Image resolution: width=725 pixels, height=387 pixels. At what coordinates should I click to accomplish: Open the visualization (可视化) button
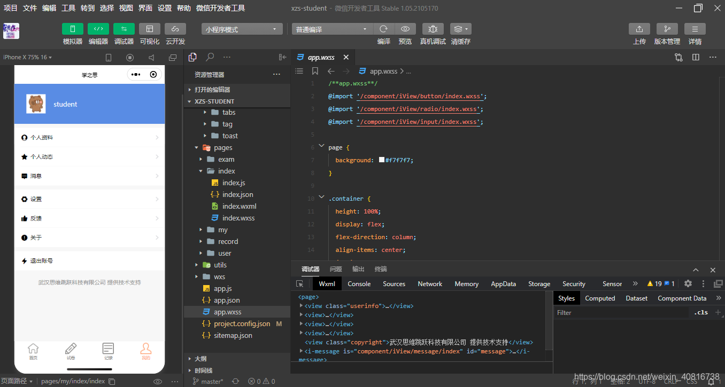pyautogui.click(x=150, y=29)
